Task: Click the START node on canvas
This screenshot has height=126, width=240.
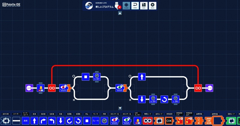Action: [x=29, y=88]
